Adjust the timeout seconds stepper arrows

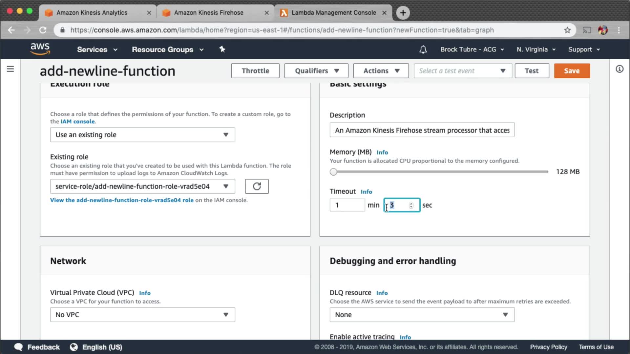(411, 205)
